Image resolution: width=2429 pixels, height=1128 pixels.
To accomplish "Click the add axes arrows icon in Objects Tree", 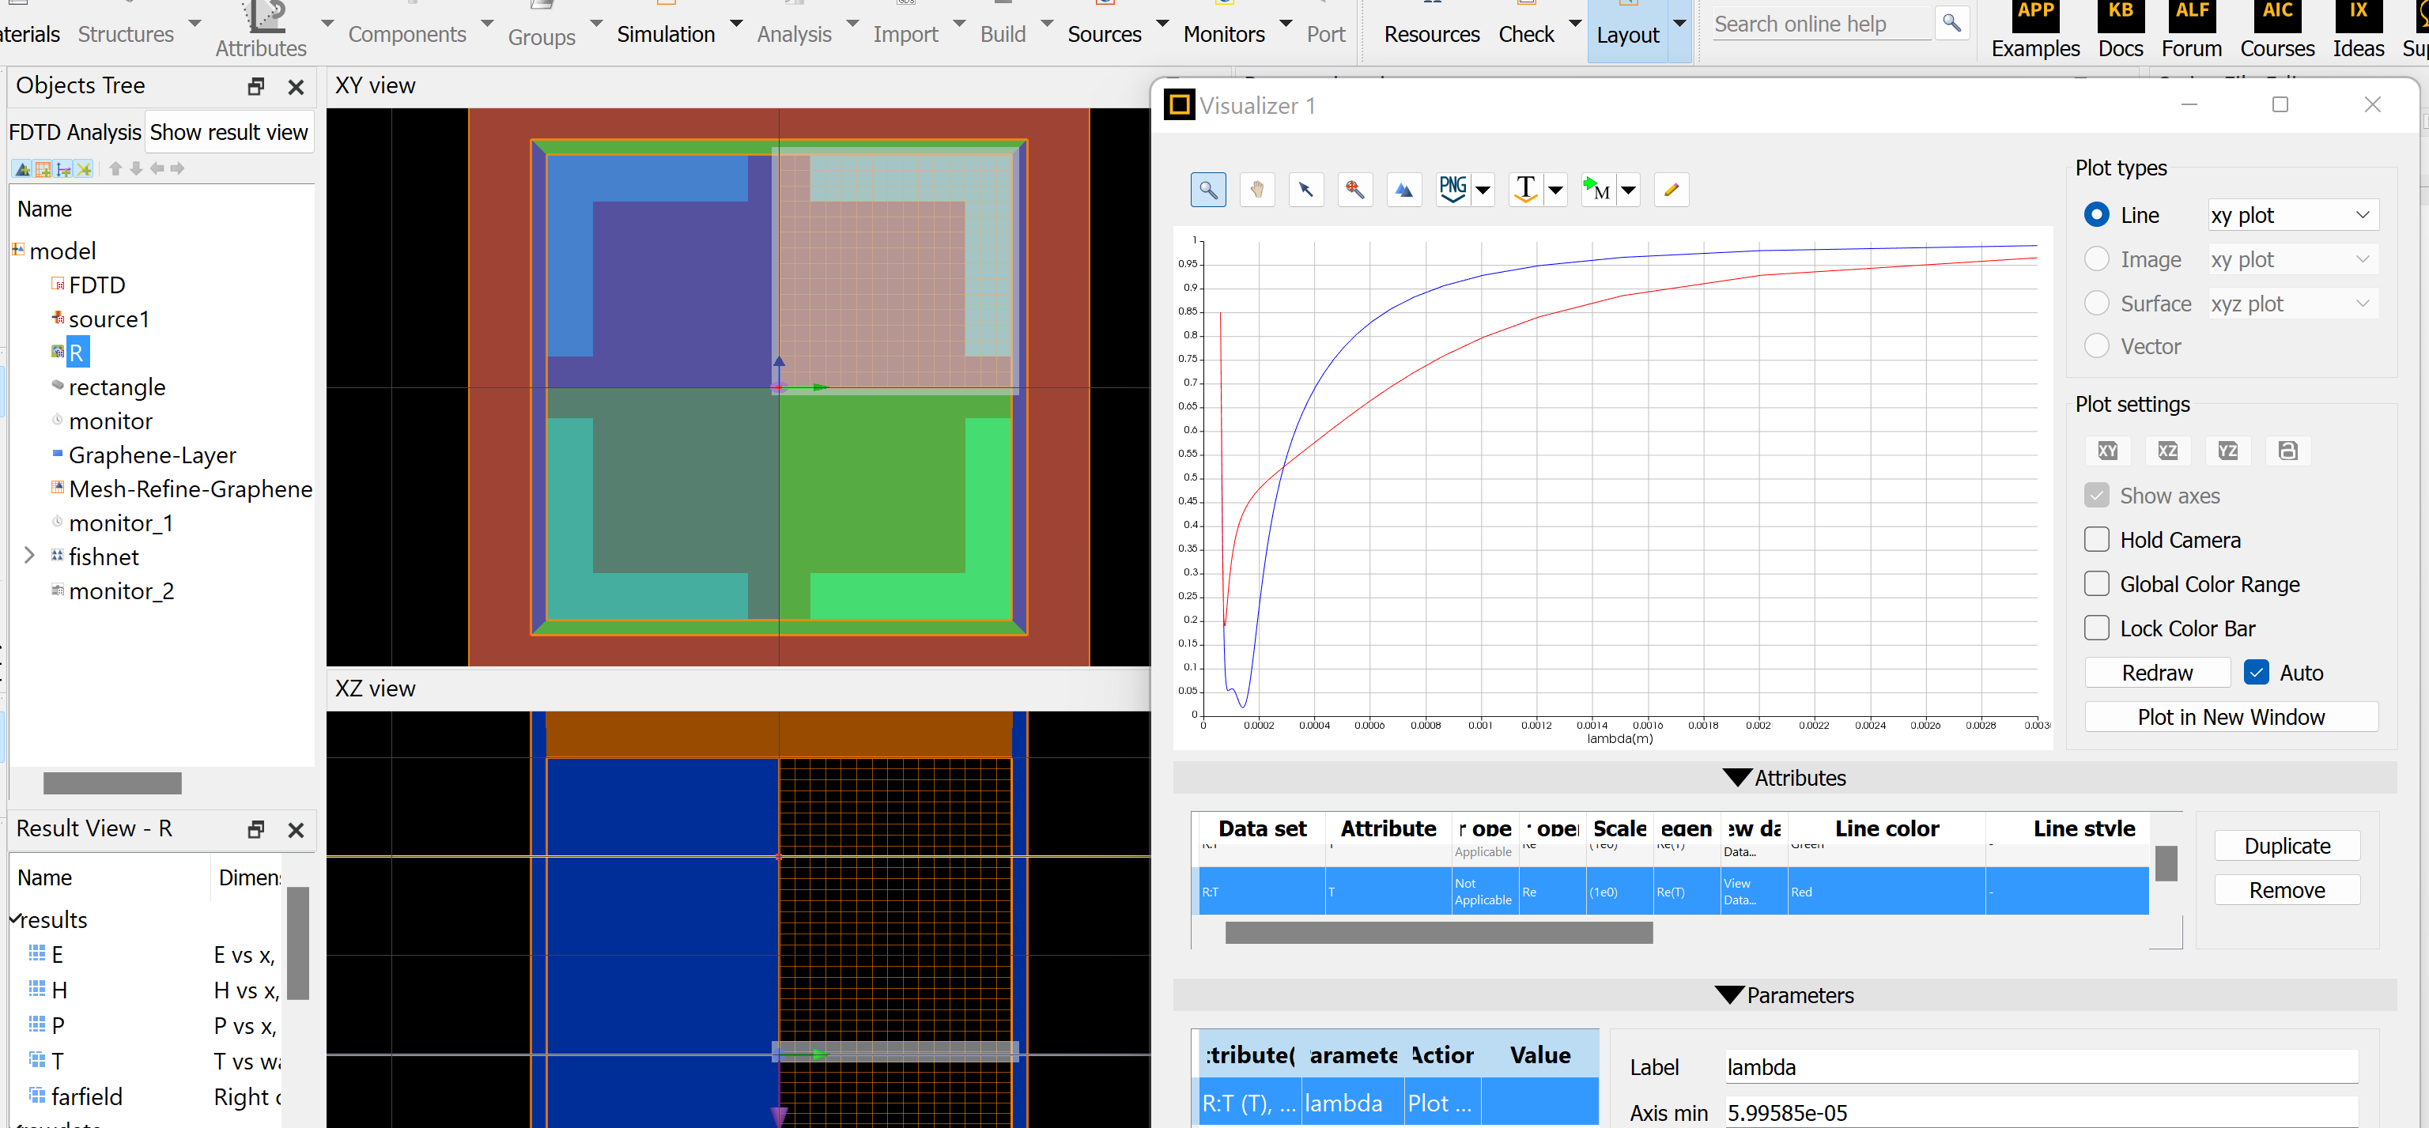I will (64, 170).
